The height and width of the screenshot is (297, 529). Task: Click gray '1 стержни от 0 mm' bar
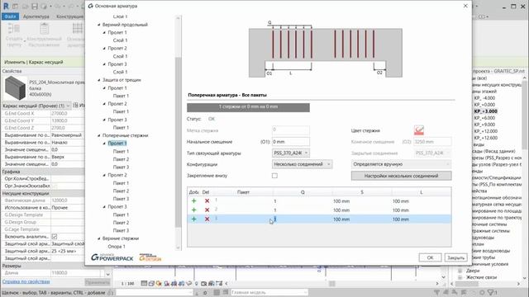coord(248,107)
